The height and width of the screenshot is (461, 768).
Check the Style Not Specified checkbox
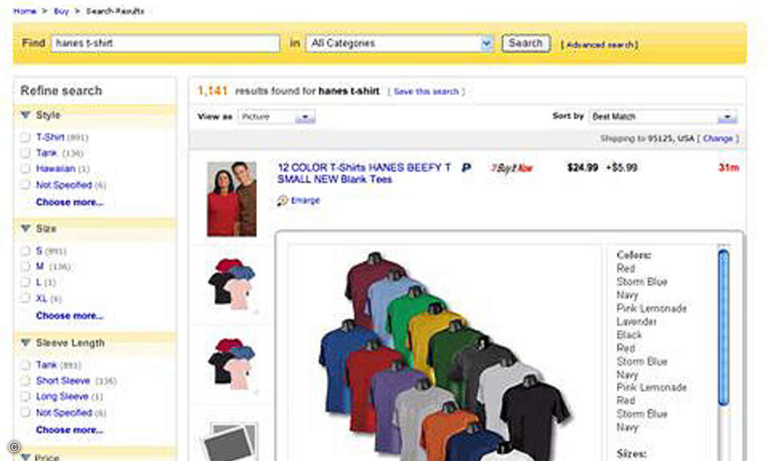pos(26,185)
